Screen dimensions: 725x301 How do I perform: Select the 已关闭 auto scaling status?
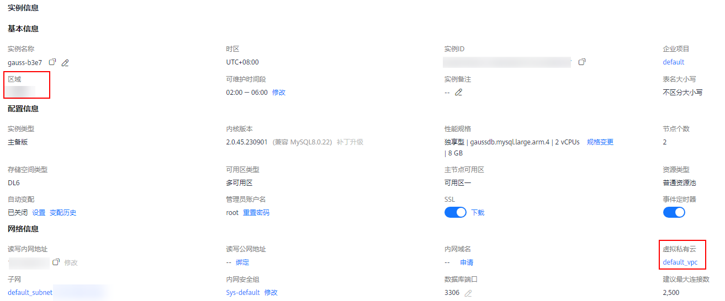[18, 213]
